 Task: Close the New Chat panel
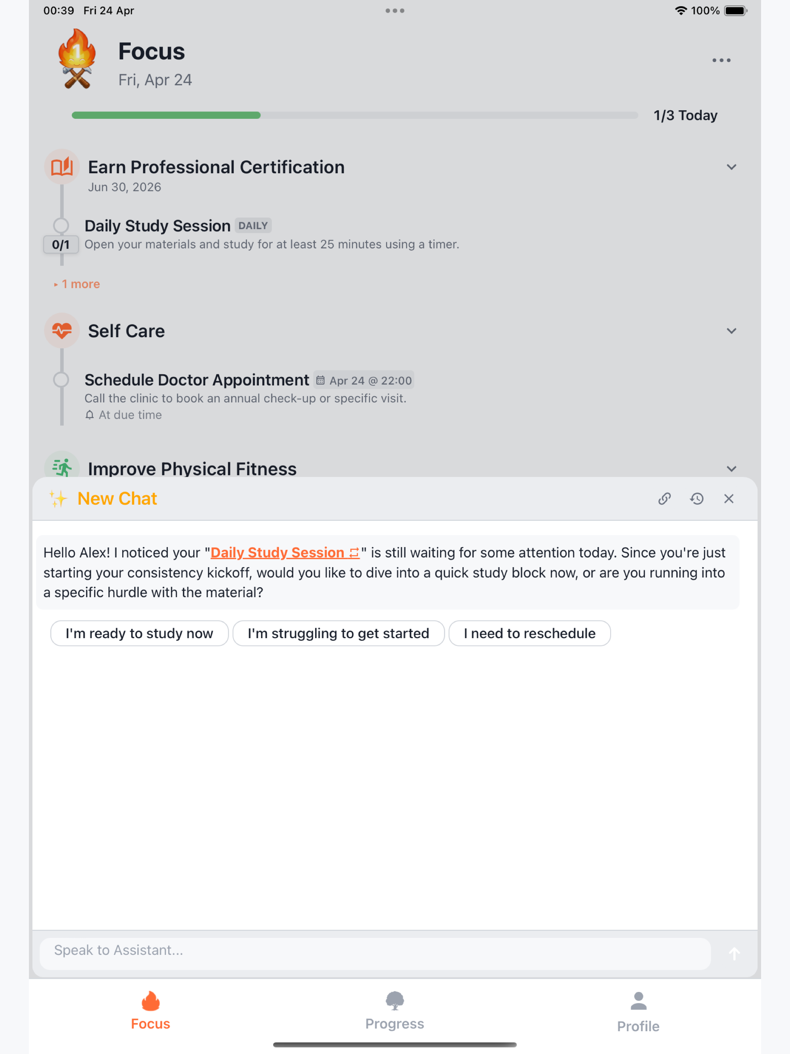point(729,498)
